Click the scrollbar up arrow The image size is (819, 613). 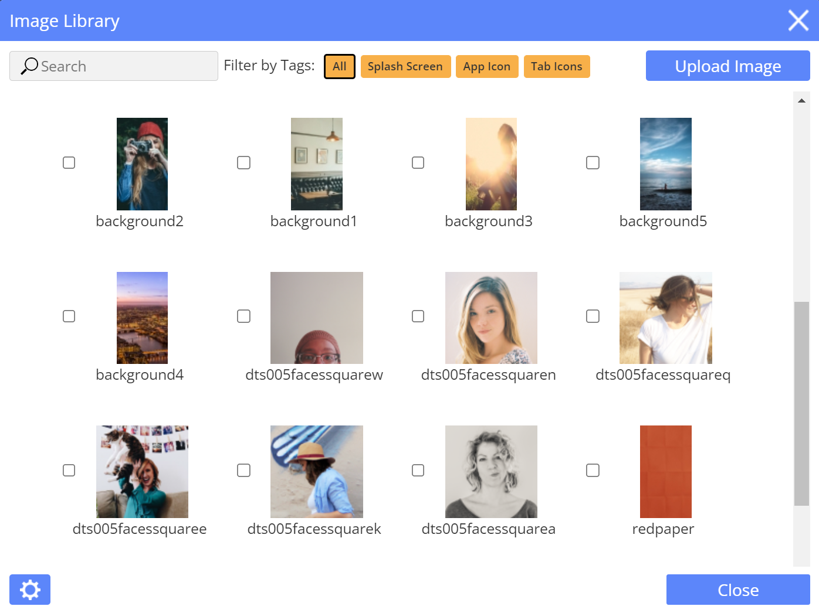coord(801,101)
